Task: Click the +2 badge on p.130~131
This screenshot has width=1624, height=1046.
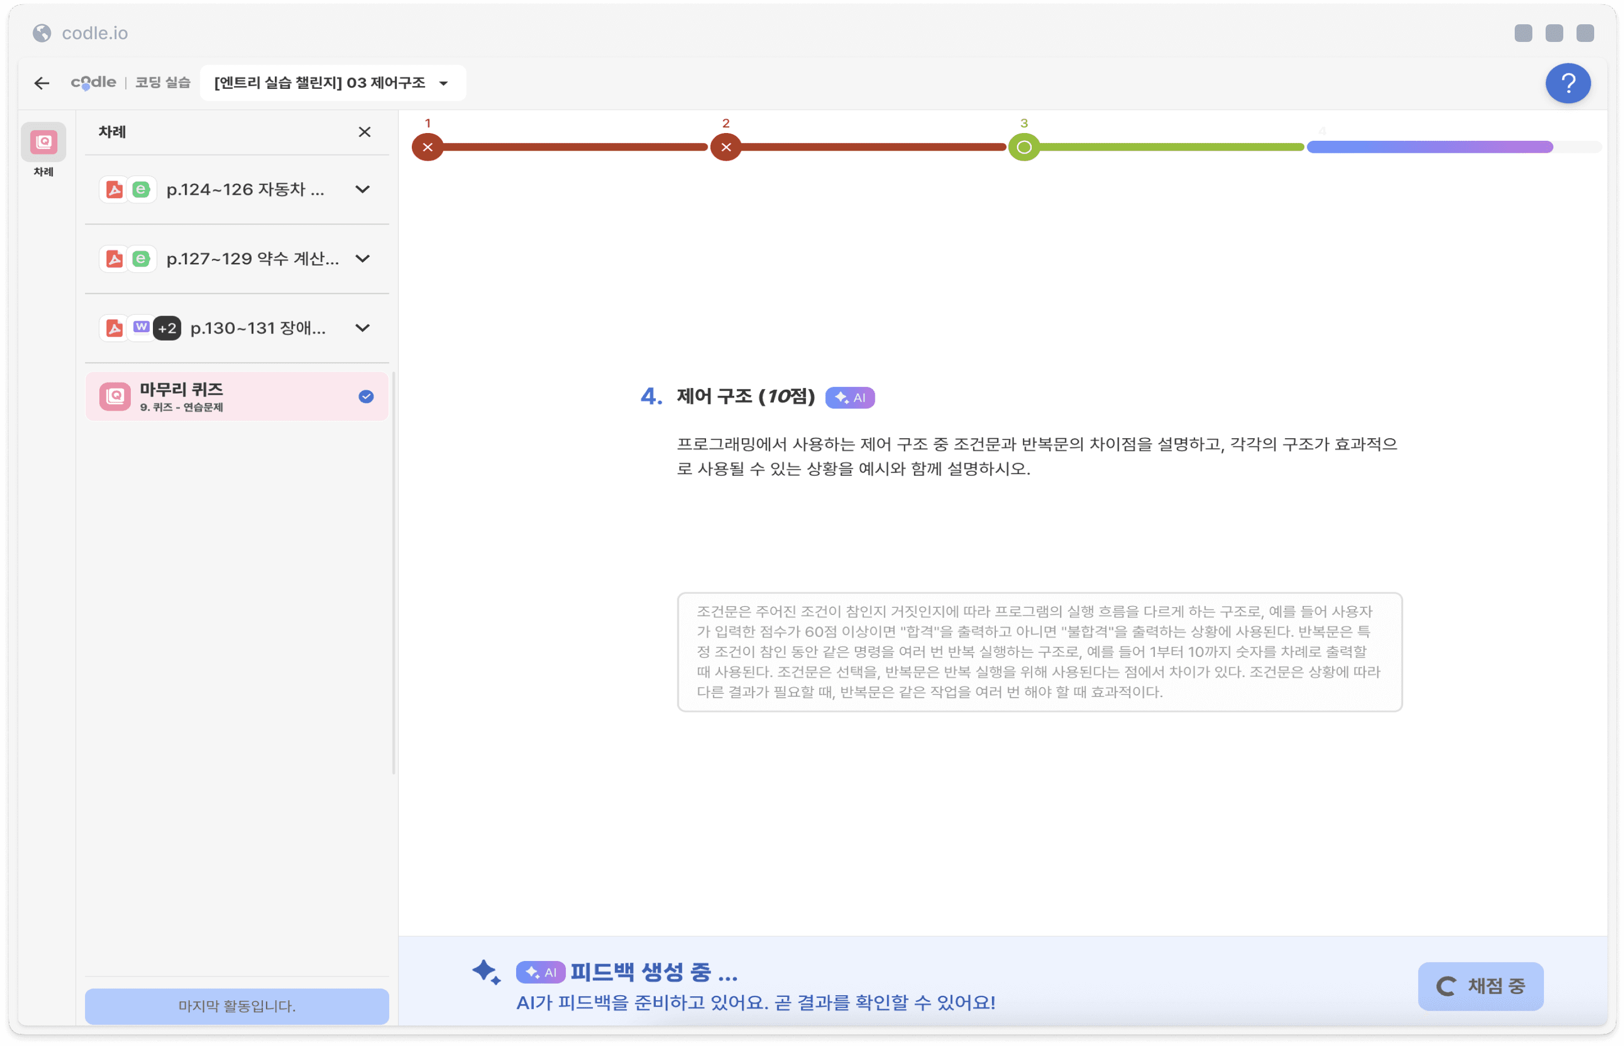Action: pos(166,329)
